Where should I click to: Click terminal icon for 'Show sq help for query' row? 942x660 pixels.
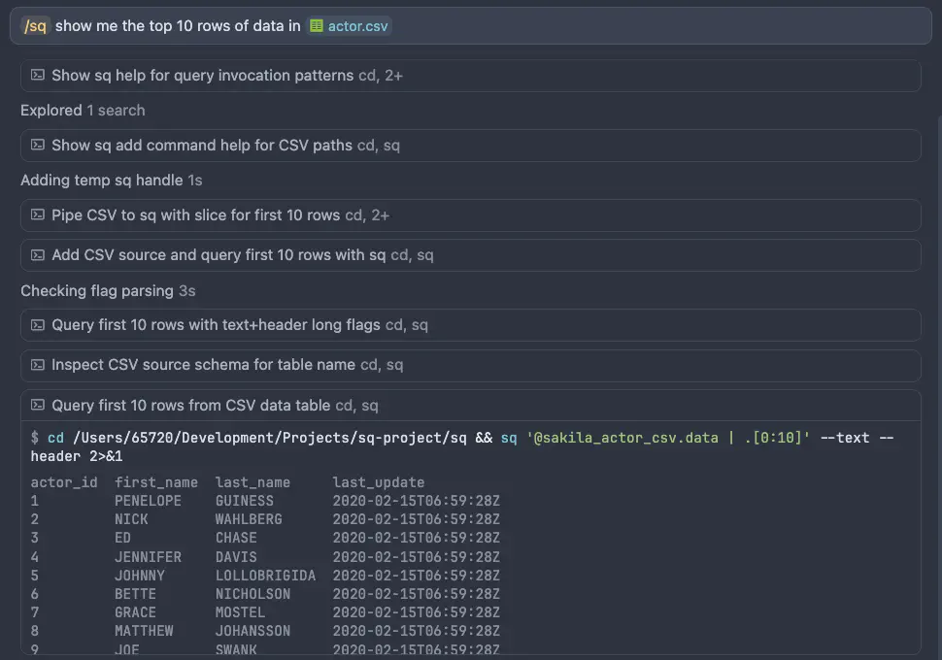point(38,75)
